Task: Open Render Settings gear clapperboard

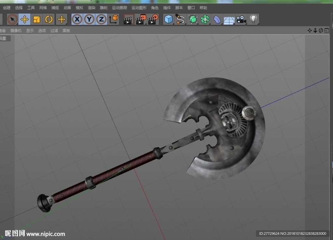Action: [x=153, y=19]
